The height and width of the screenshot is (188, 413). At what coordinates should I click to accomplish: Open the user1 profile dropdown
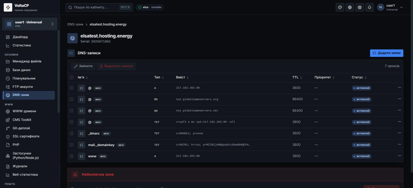[x=390, y=7]
